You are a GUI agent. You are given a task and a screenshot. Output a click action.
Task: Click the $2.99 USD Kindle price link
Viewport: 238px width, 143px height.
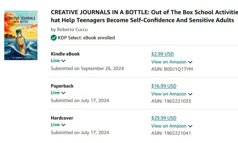pos(162,54)
